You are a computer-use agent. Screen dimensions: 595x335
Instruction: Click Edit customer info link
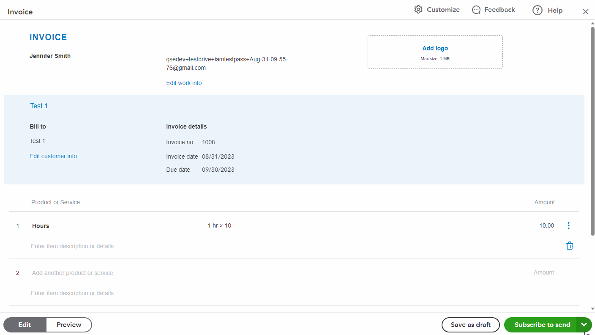click(x=53, y=157)
